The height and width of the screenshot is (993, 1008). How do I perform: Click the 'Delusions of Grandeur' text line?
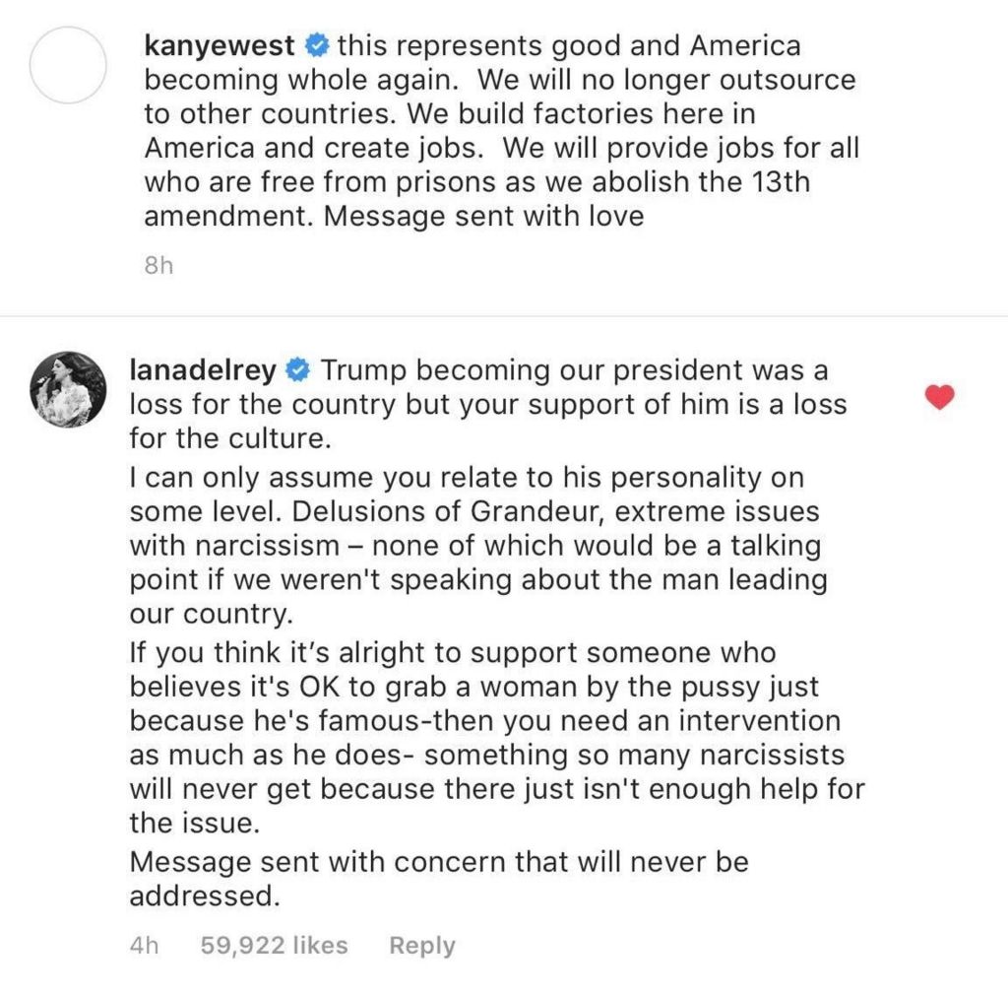(x=474, y=512)
